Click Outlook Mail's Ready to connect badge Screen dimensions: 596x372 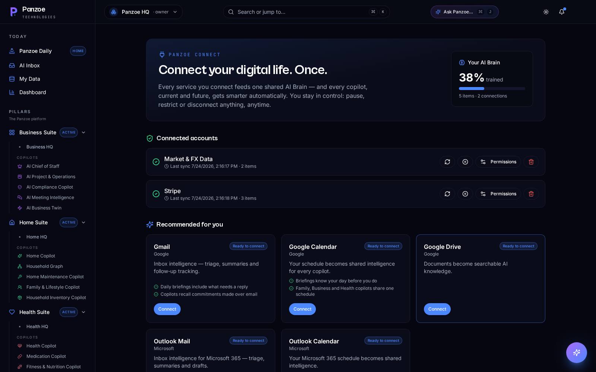click(x=248, y=341)
